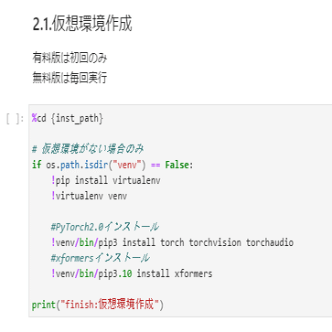This screenshot has height=332, width=332.
Task: Click the print keyword on the last line
Action: [x=44, y=305]
